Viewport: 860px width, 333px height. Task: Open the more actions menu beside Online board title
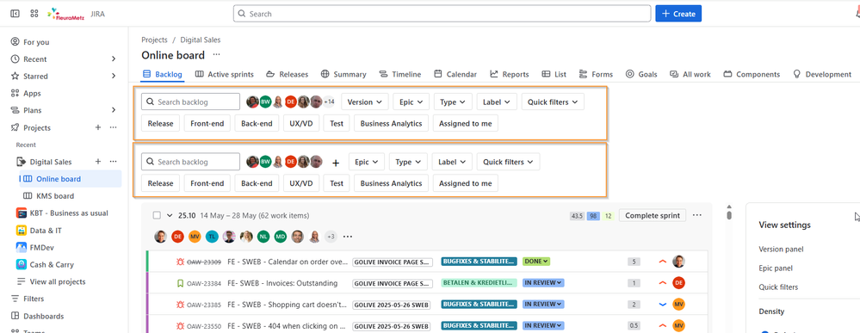click(x=217, y=55)
